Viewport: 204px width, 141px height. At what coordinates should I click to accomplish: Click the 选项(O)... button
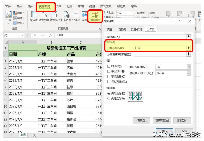point(182,120)
